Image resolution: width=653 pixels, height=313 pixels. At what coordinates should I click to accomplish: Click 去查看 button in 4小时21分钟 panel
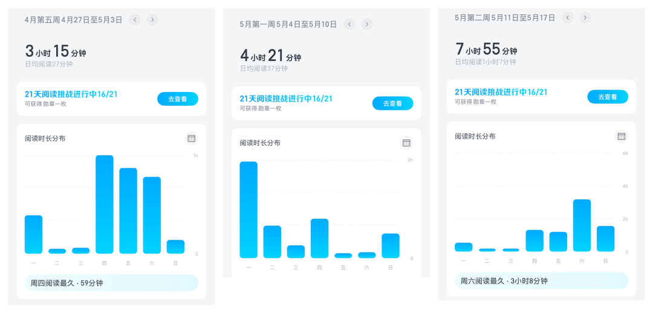pyautogui.click(x=393, y=103)
